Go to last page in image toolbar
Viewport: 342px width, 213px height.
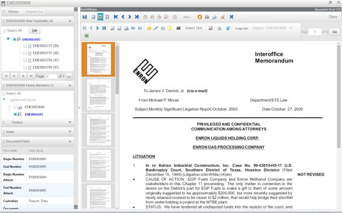104,28
